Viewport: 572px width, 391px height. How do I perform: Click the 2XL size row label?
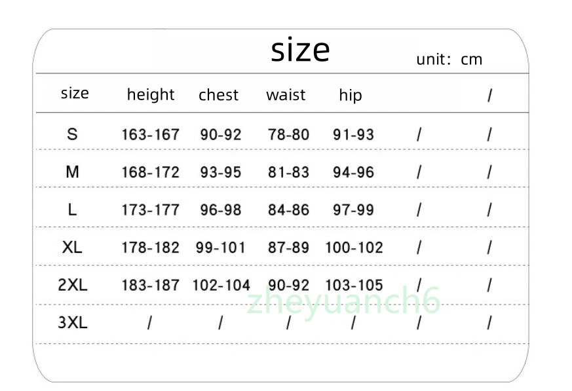[72, 285]
